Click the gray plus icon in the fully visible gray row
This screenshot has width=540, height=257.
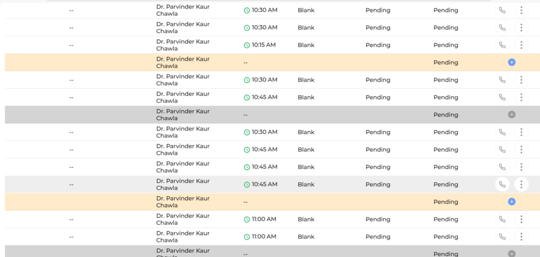[x=512, y=115]
